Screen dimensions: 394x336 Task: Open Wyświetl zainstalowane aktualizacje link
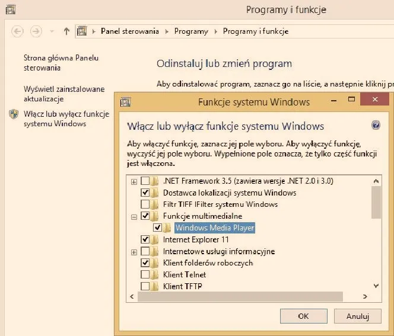(64, 94)
